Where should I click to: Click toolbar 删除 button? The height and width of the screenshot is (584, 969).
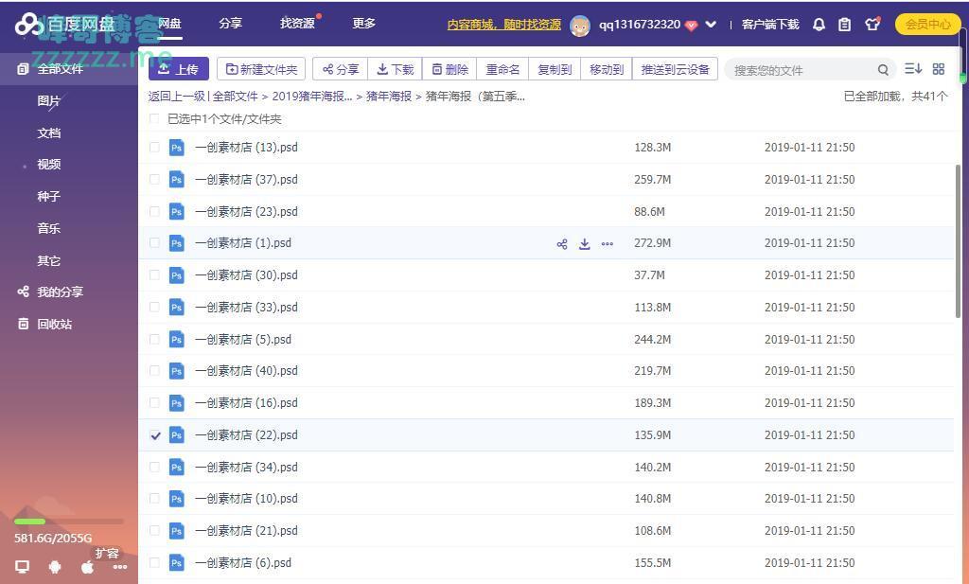coord(449,68)
